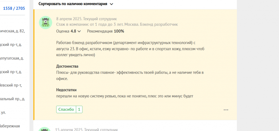Click the green reviewer avatar icon
Screen dimensions: 279x131
point(45,22)
